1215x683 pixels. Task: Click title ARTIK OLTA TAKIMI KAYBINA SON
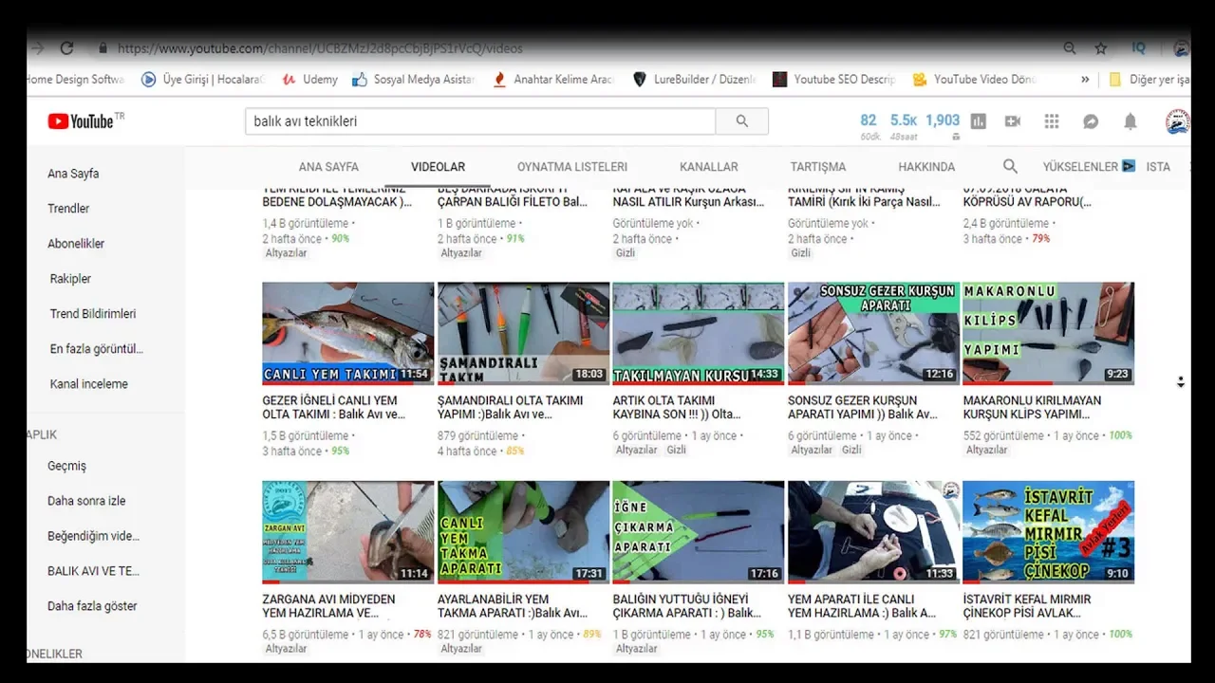click(x=676, y=407)
